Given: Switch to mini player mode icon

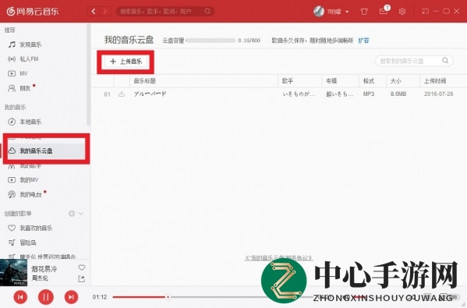Looking at the screenshot, I should click(x=426, y=12).
